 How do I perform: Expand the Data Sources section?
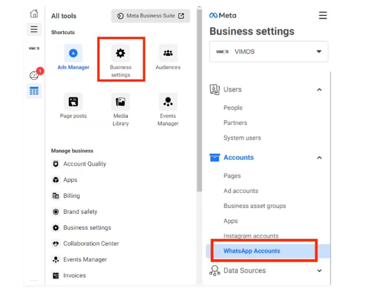click(319, 271)
